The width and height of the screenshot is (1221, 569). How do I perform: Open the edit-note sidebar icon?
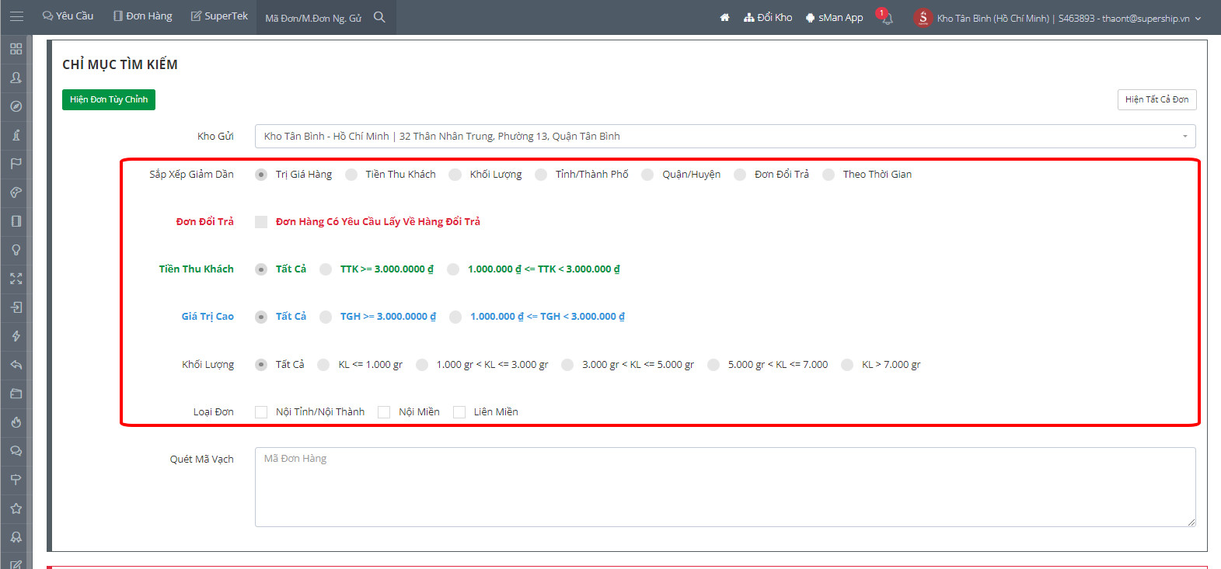(x=16, y=564)
